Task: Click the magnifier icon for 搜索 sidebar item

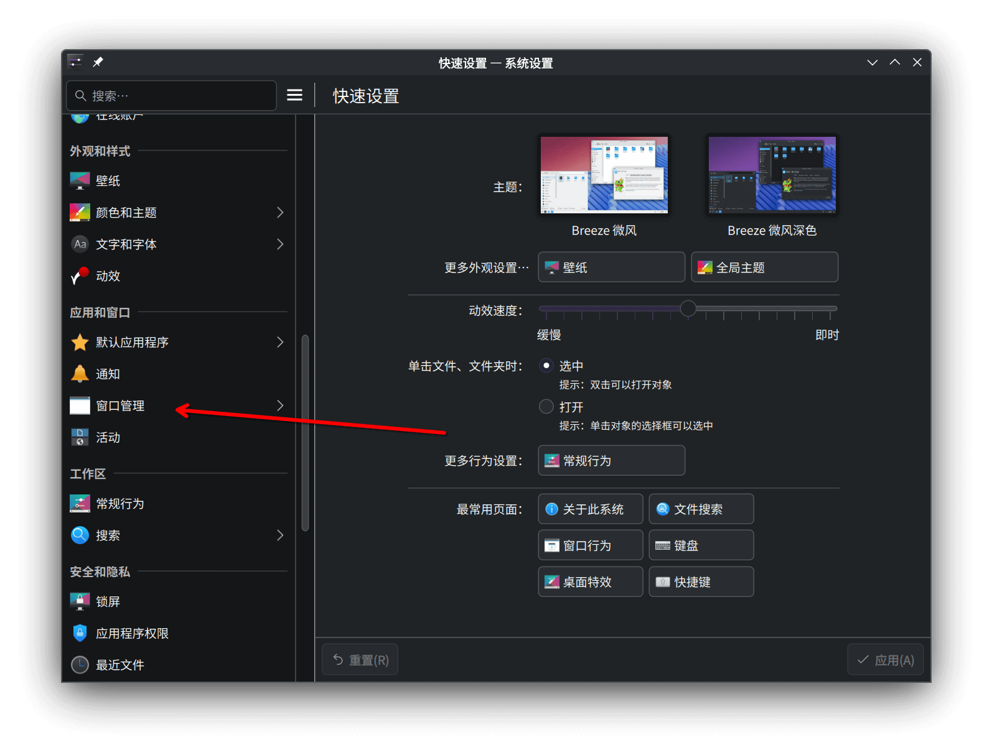Action: [80, 535]
